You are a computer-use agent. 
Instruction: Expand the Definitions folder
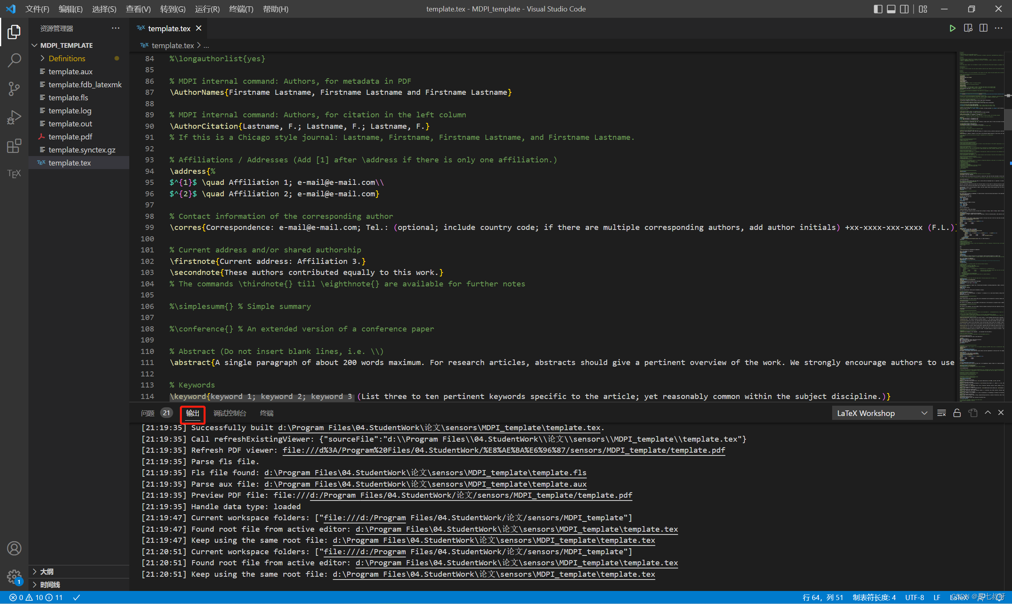pos(67,58)
